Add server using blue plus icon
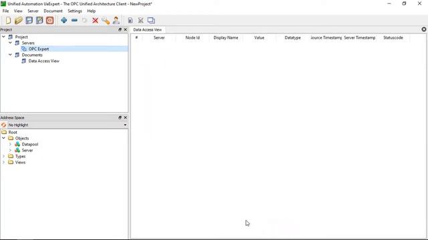Image resolution: width=428 pixels, height=240 pixels. [64, 21]
